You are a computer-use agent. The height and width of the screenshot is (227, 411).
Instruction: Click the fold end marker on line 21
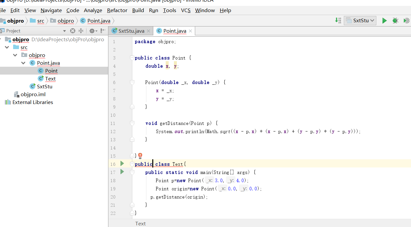132,205
